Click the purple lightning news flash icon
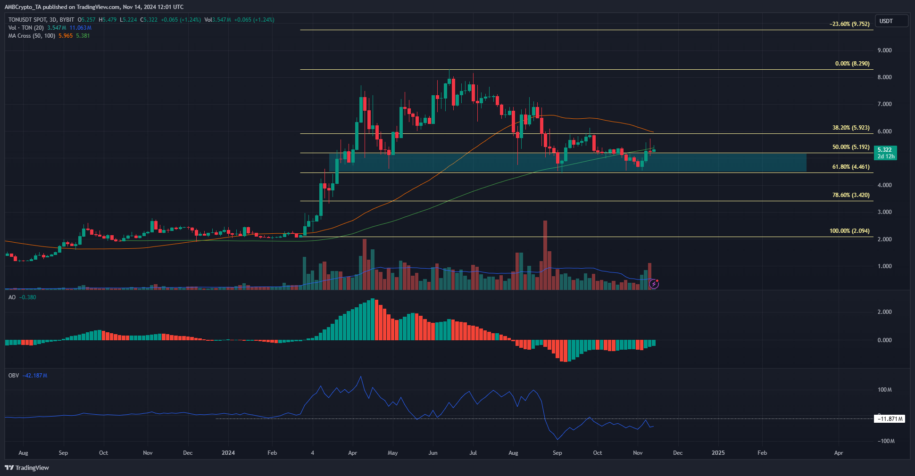This screenshot has height=476, width=915. click(654, 284)
